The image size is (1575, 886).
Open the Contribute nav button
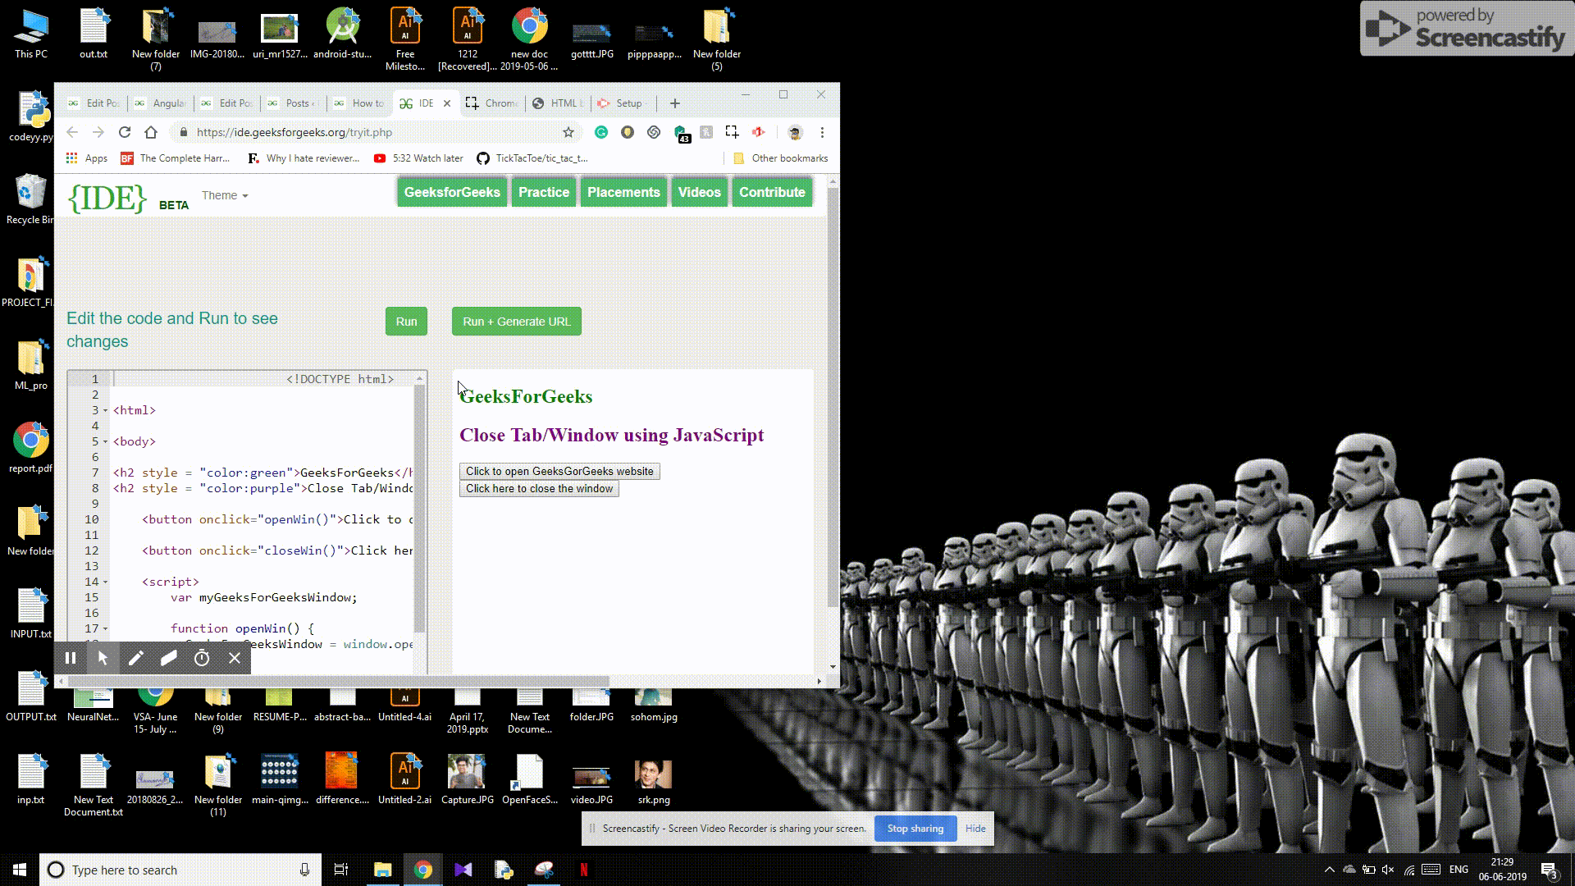772,192
